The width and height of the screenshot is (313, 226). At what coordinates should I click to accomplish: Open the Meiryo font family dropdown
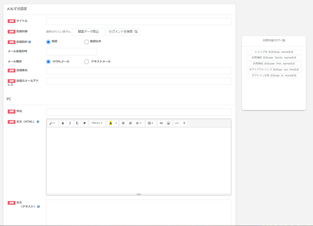point(97,123)
